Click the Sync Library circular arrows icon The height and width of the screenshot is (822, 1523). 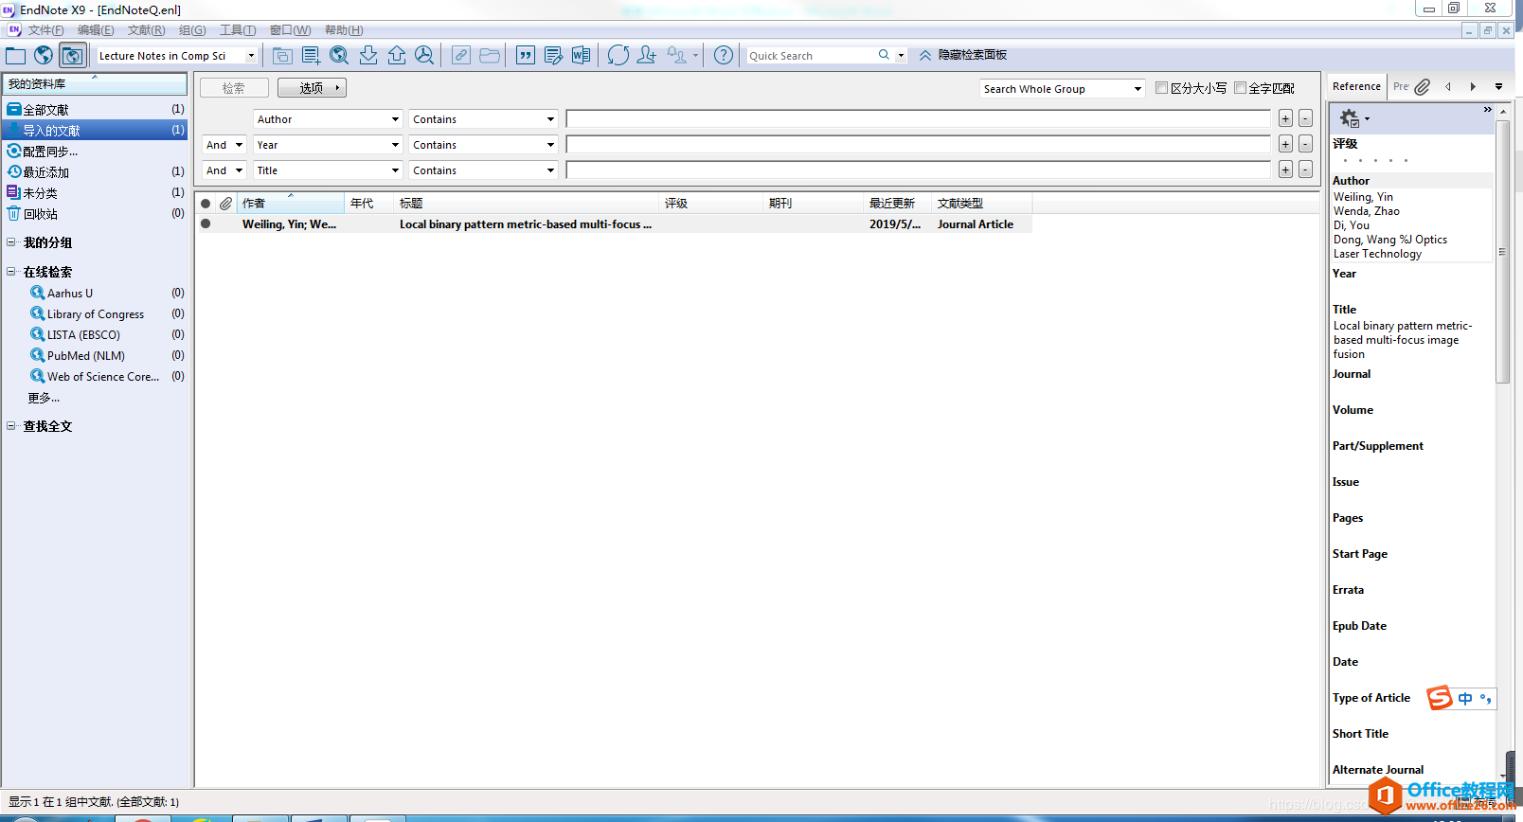(618, 56)
